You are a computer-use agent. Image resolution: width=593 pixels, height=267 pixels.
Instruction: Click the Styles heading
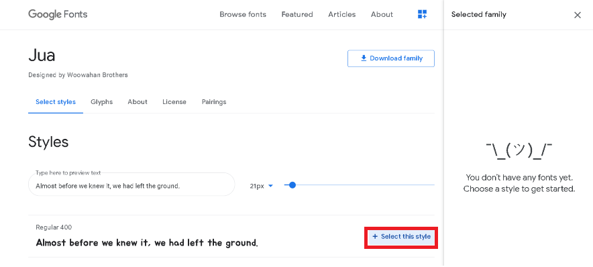[x=48, y=142]
